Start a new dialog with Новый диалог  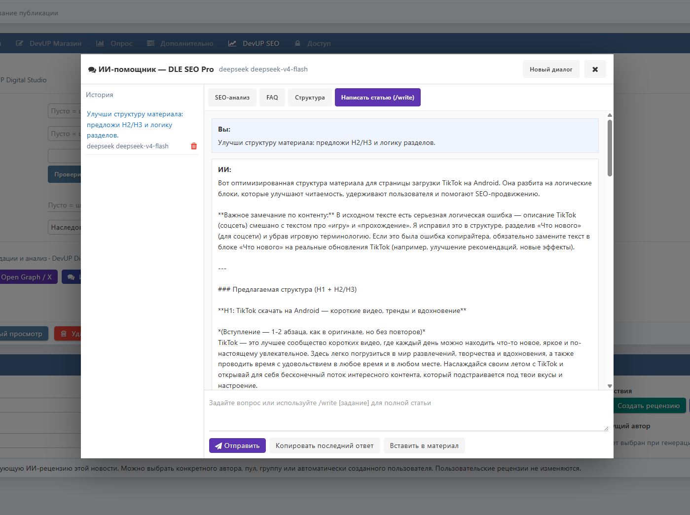tap(551, 69)
